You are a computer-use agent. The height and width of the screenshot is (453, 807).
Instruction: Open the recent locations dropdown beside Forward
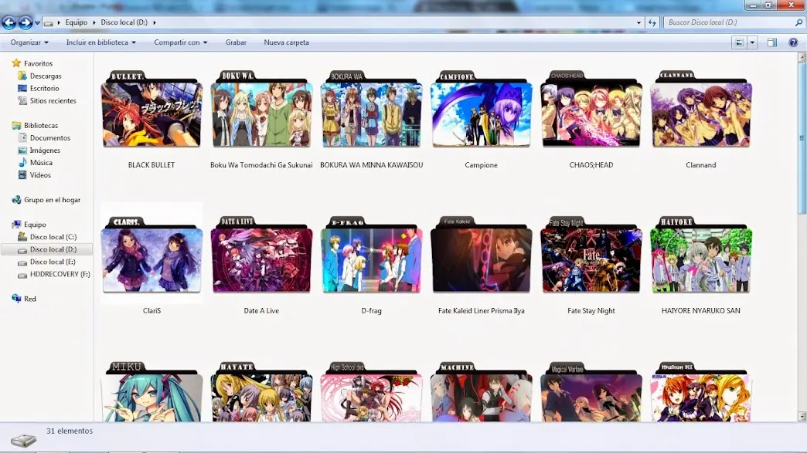click(x=37, y=23)
